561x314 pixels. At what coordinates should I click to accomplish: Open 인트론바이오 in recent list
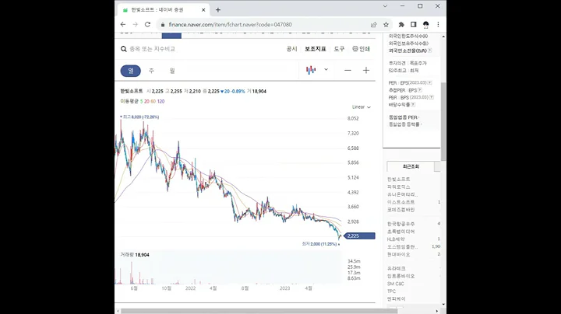[400, 276]
